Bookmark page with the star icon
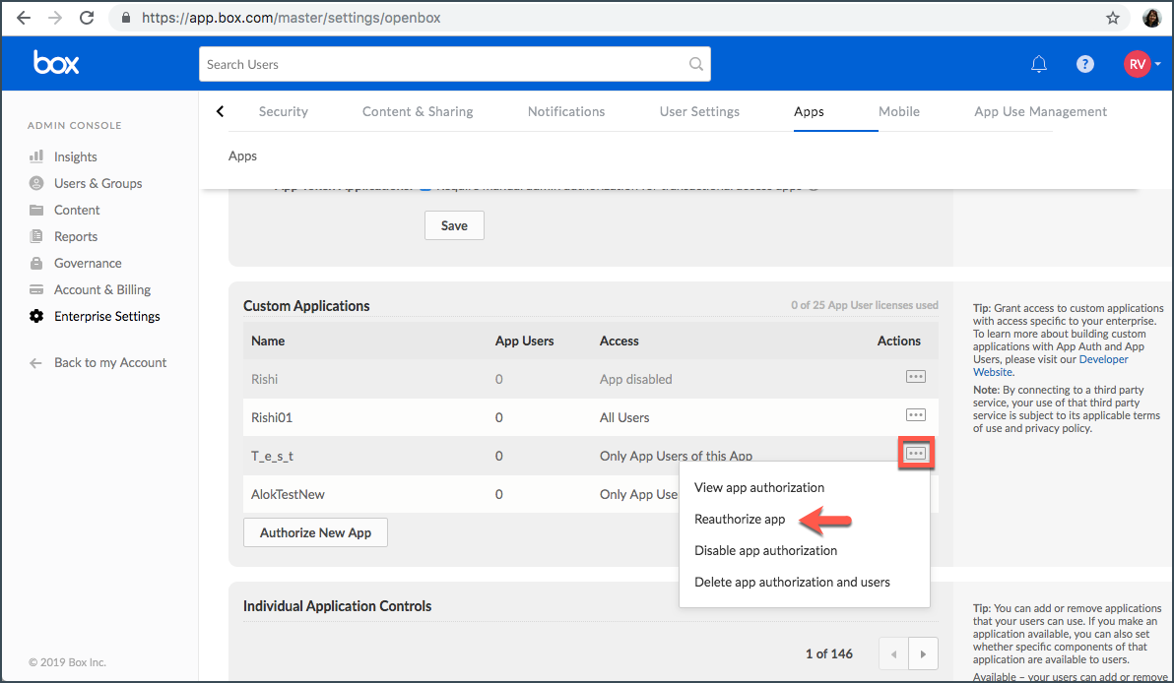This screenshot has width=1174, height=683. click(x=1113, y=18)
